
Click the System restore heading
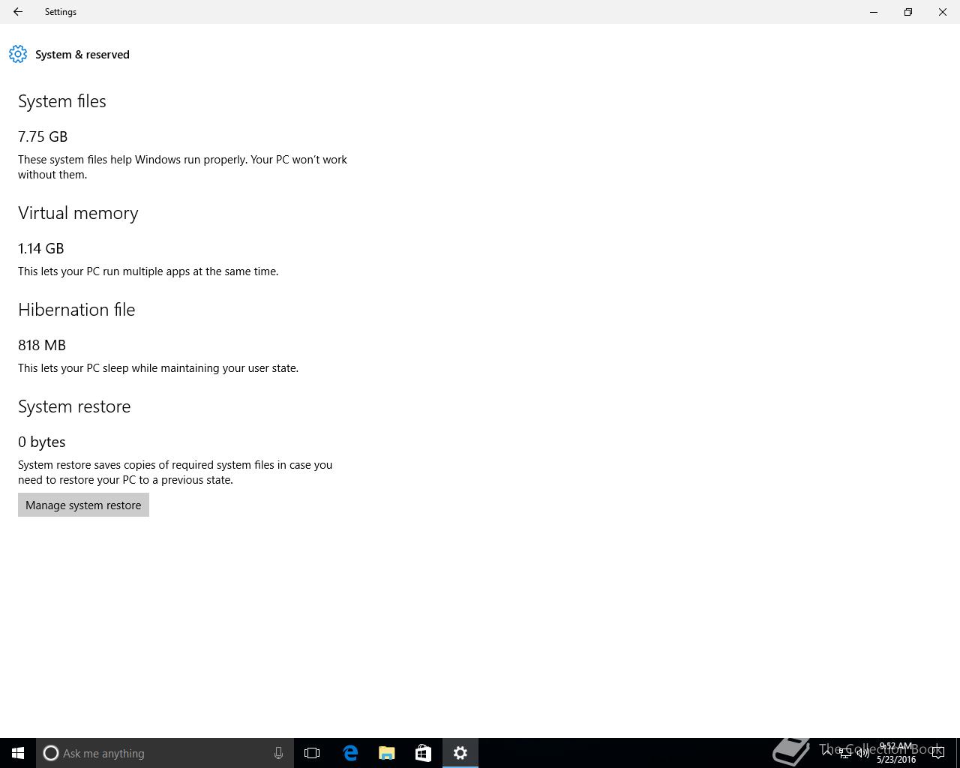point(74,406)
